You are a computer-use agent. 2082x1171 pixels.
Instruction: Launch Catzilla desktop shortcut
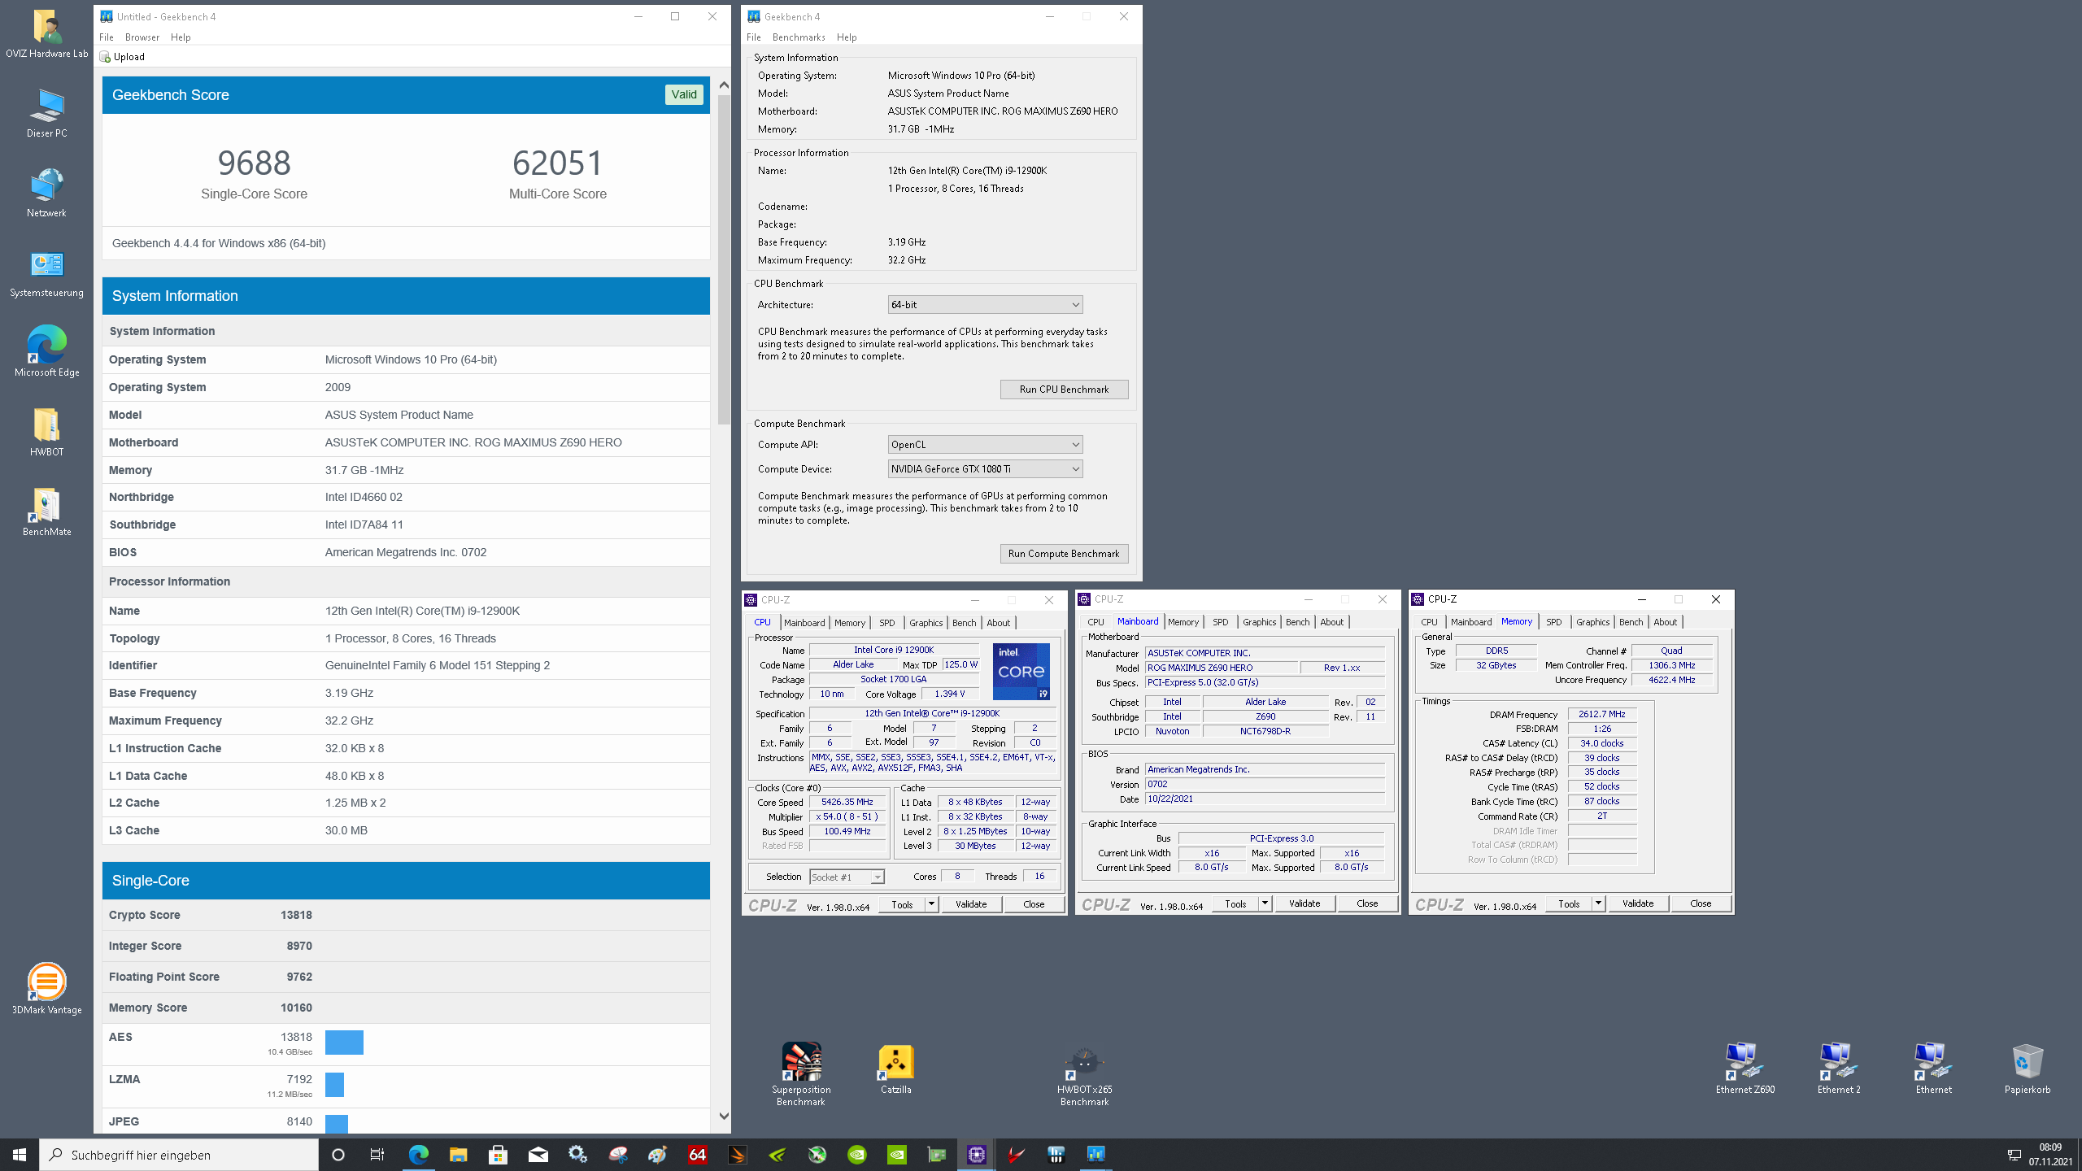point(895,1069)
